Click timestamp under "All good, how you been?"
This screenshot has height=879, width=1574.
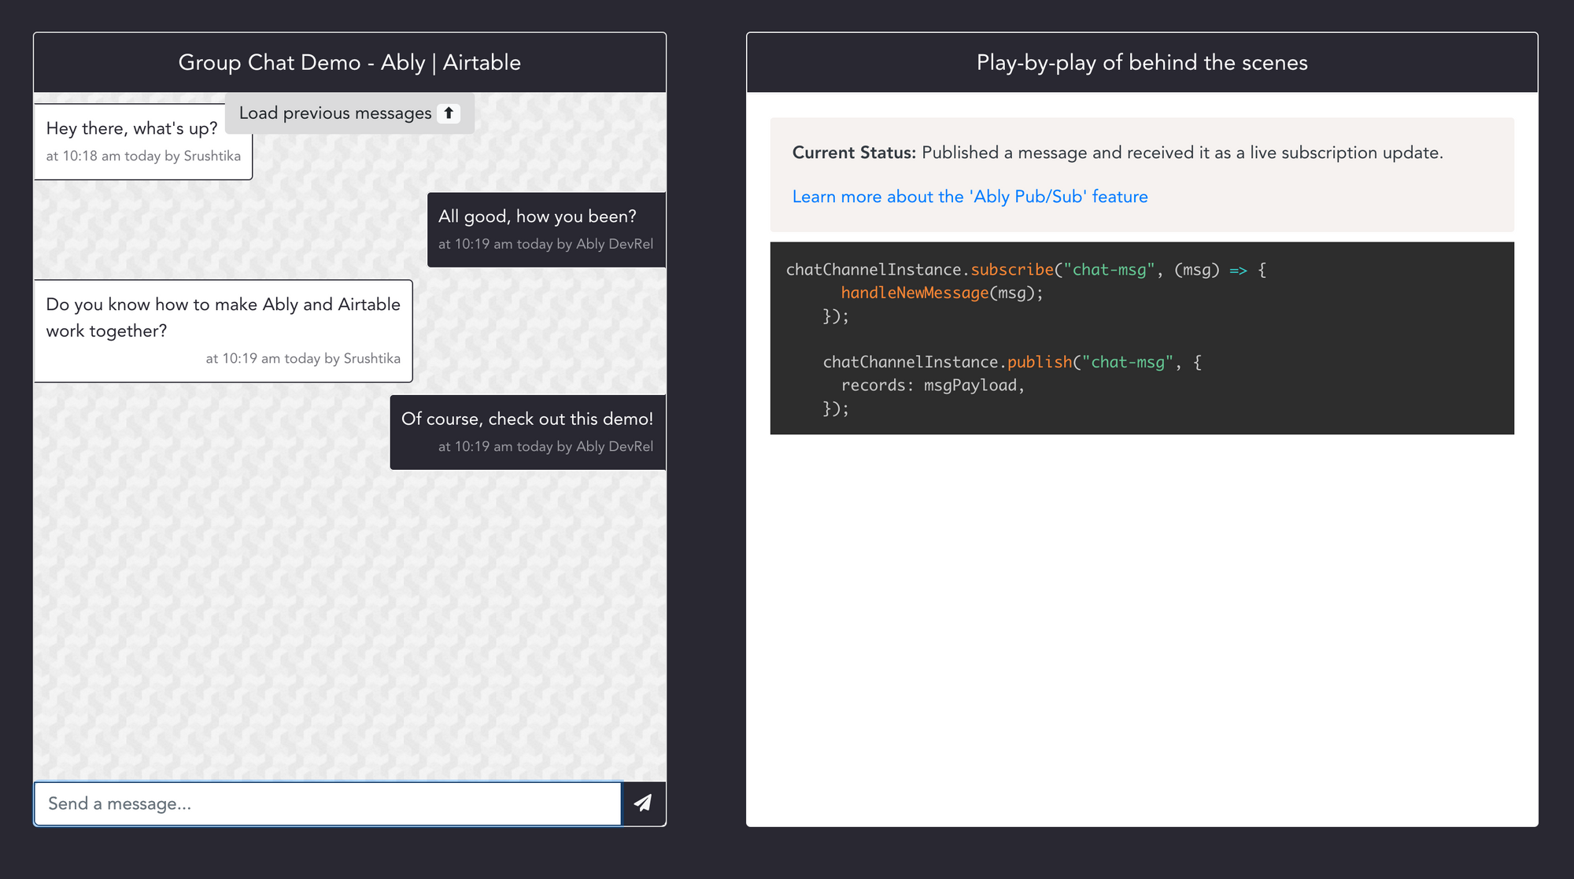[x=545, y=244]
